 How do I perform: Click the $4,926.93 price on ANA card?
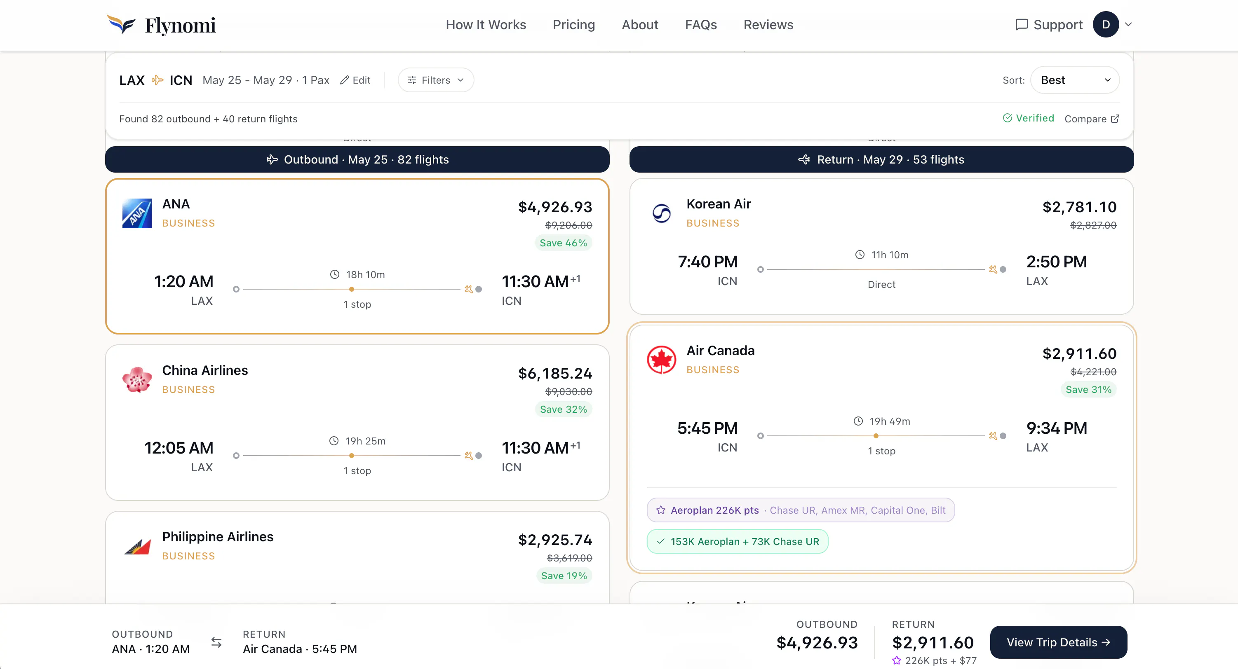pos(555,207)
